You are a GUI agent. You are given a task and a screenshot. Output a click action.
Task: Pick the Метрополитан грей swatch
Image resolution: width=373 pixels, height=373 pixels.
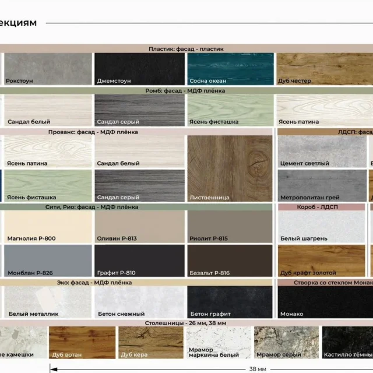pos(322,185)
